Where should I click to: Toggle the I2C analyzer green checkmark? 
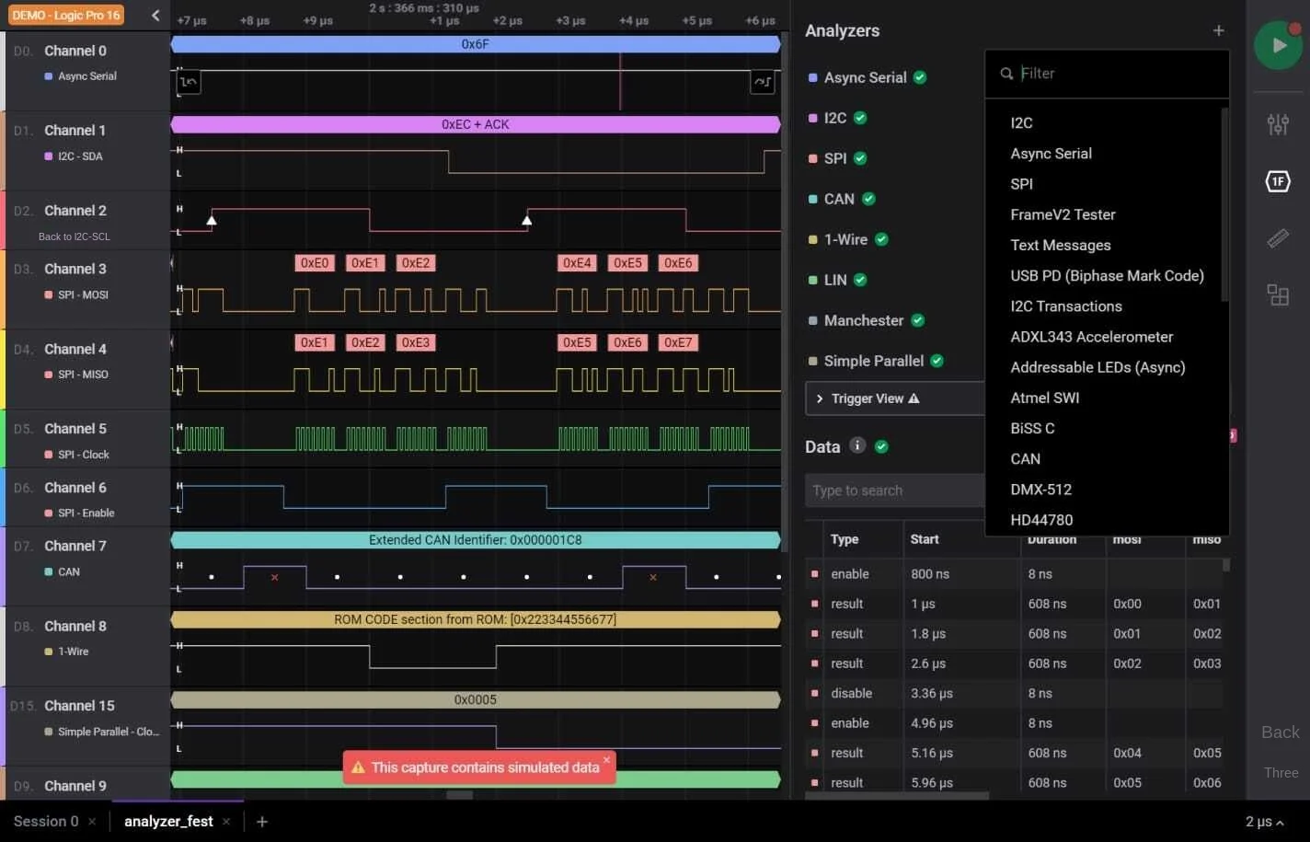click(859, 118)
